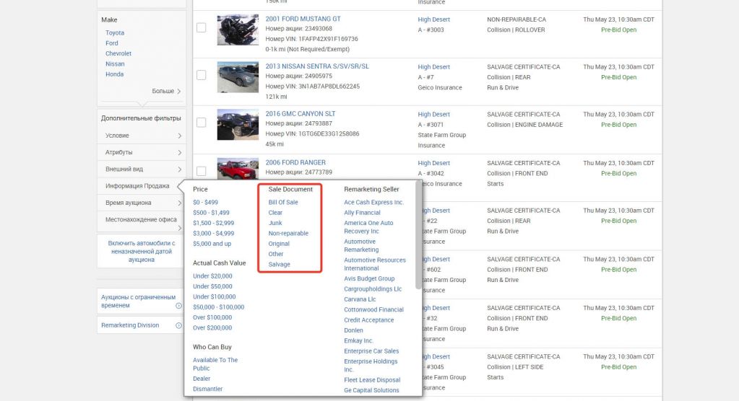Choose Non-repairable sale document
The width and height of the screenshot is (739, 401).
(x=288, y=234)
